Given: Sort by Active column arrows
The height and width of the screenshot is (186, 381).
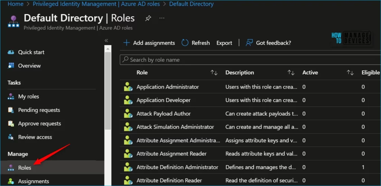Looking at the screenshot, I should 350,73.
